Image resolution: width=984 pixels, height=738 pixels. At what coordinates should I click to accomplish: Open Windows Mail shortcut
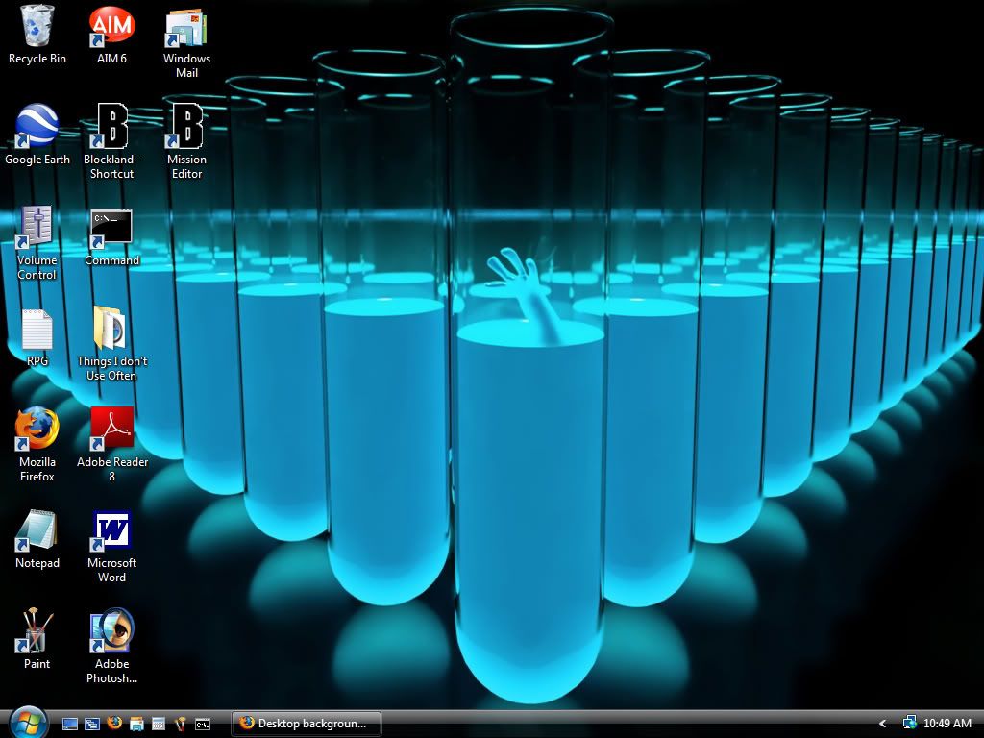[x=186, y=29]
